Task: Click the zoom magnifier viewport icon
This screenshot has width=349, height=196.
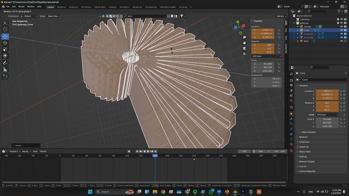Action: point(244,37)
